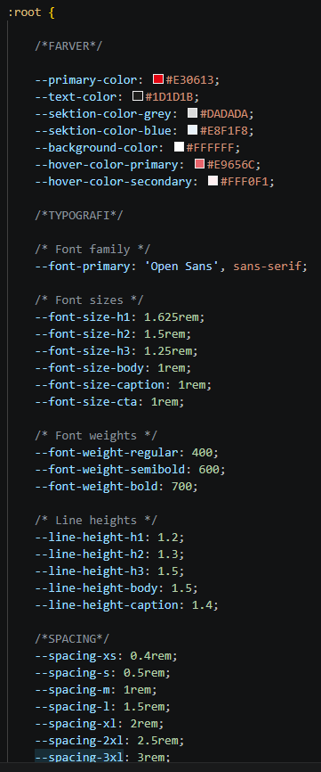
Task: Click the --spacing-xs variable name
Action: pyautogui.click(x=79, y=656)
